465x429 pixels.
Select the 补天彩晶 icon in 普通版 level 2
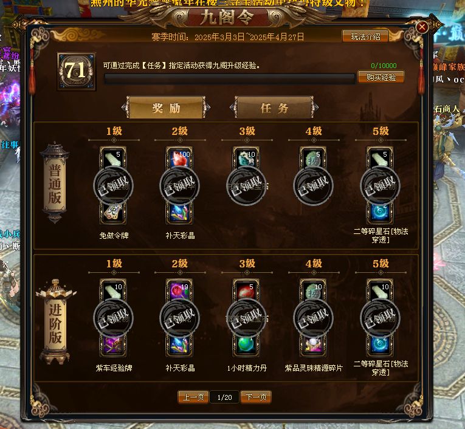point(179,213)
